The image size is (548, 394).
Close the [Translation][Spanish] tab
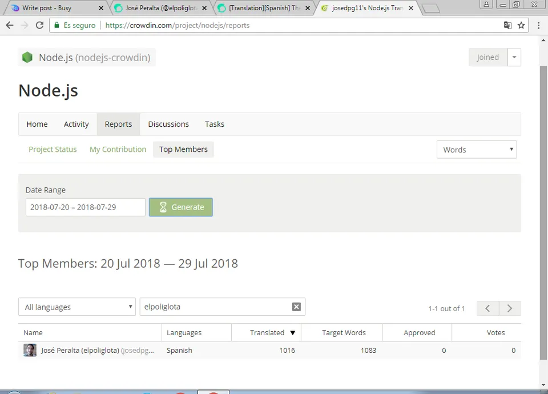pos(308,8)
